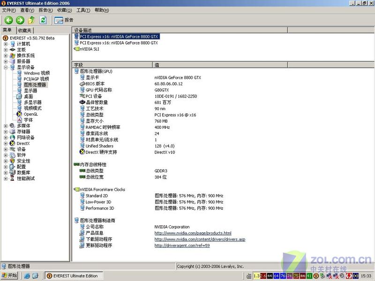Open the nvidia.com products.html link
Image resolution: width=375 pixels, height=281 pixels.
(x=193, y=233)
